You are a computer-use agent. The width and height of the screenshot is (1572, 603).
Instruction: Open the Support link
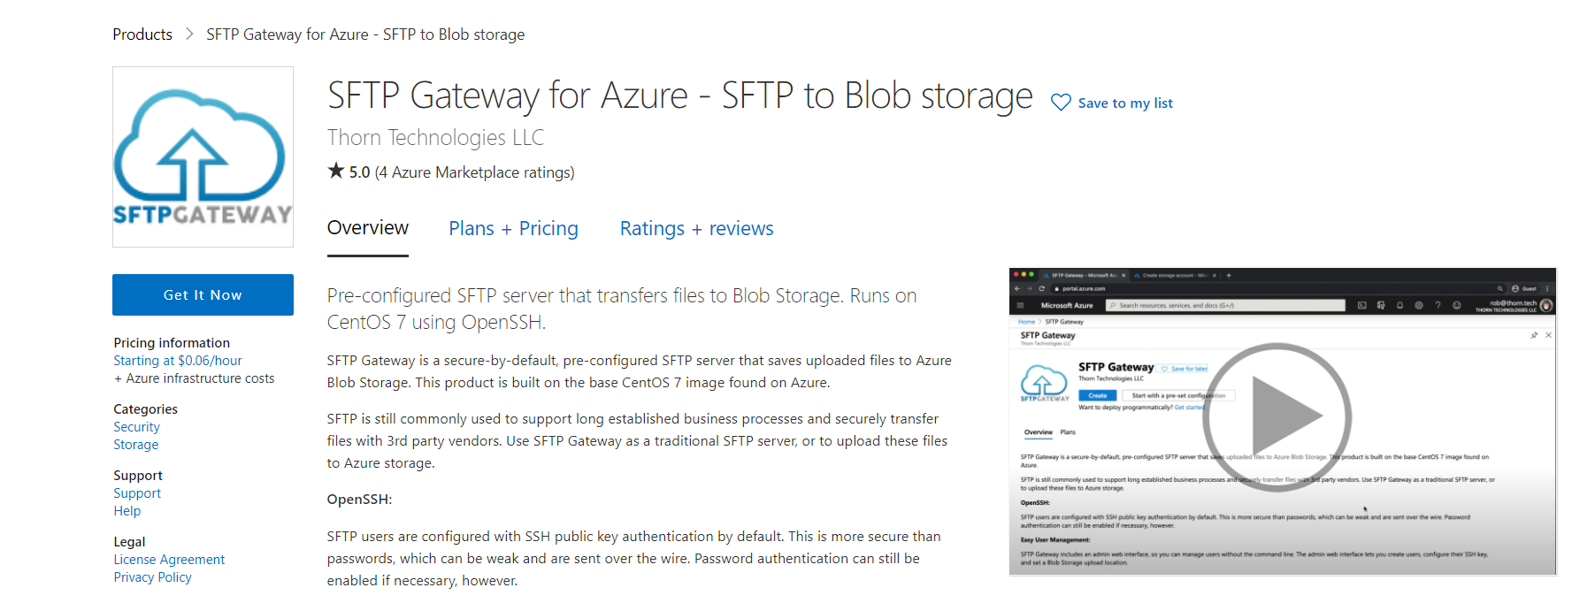(137, 493)
